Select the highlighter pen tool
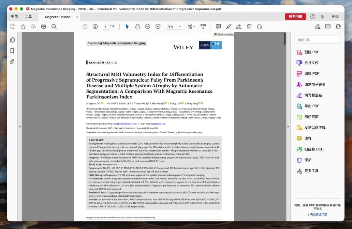Viewport: 352px width, 229px height. tap(228, 26)
